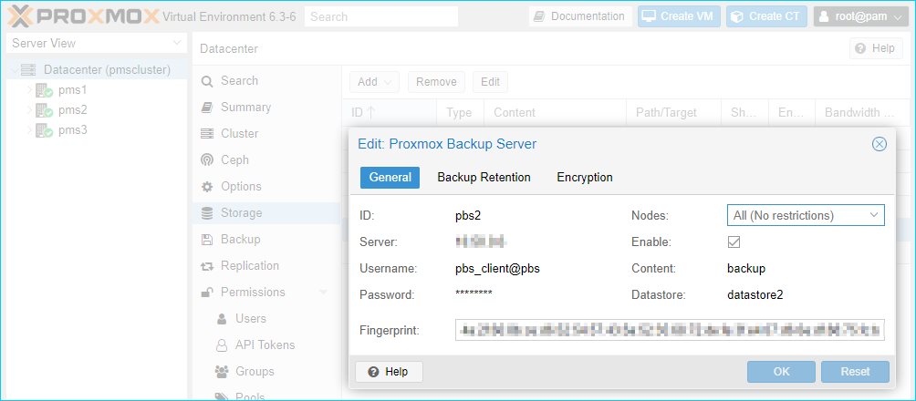This screenshot has height=401, width=916.
Task: Open the Summary menu item
Action: coord(266,108)
